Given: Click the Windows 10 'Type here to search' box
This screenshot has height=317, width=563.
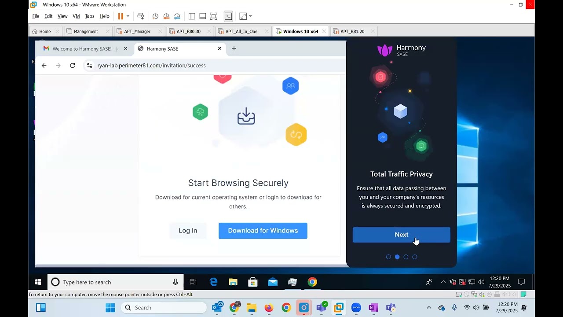Looking at the screenshot, I should click(116, 282).
